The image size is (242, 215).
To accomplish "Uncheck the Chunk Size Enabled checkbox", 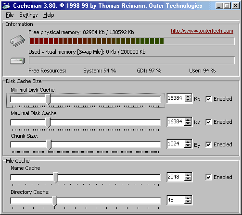I will [x=208, y=144].
